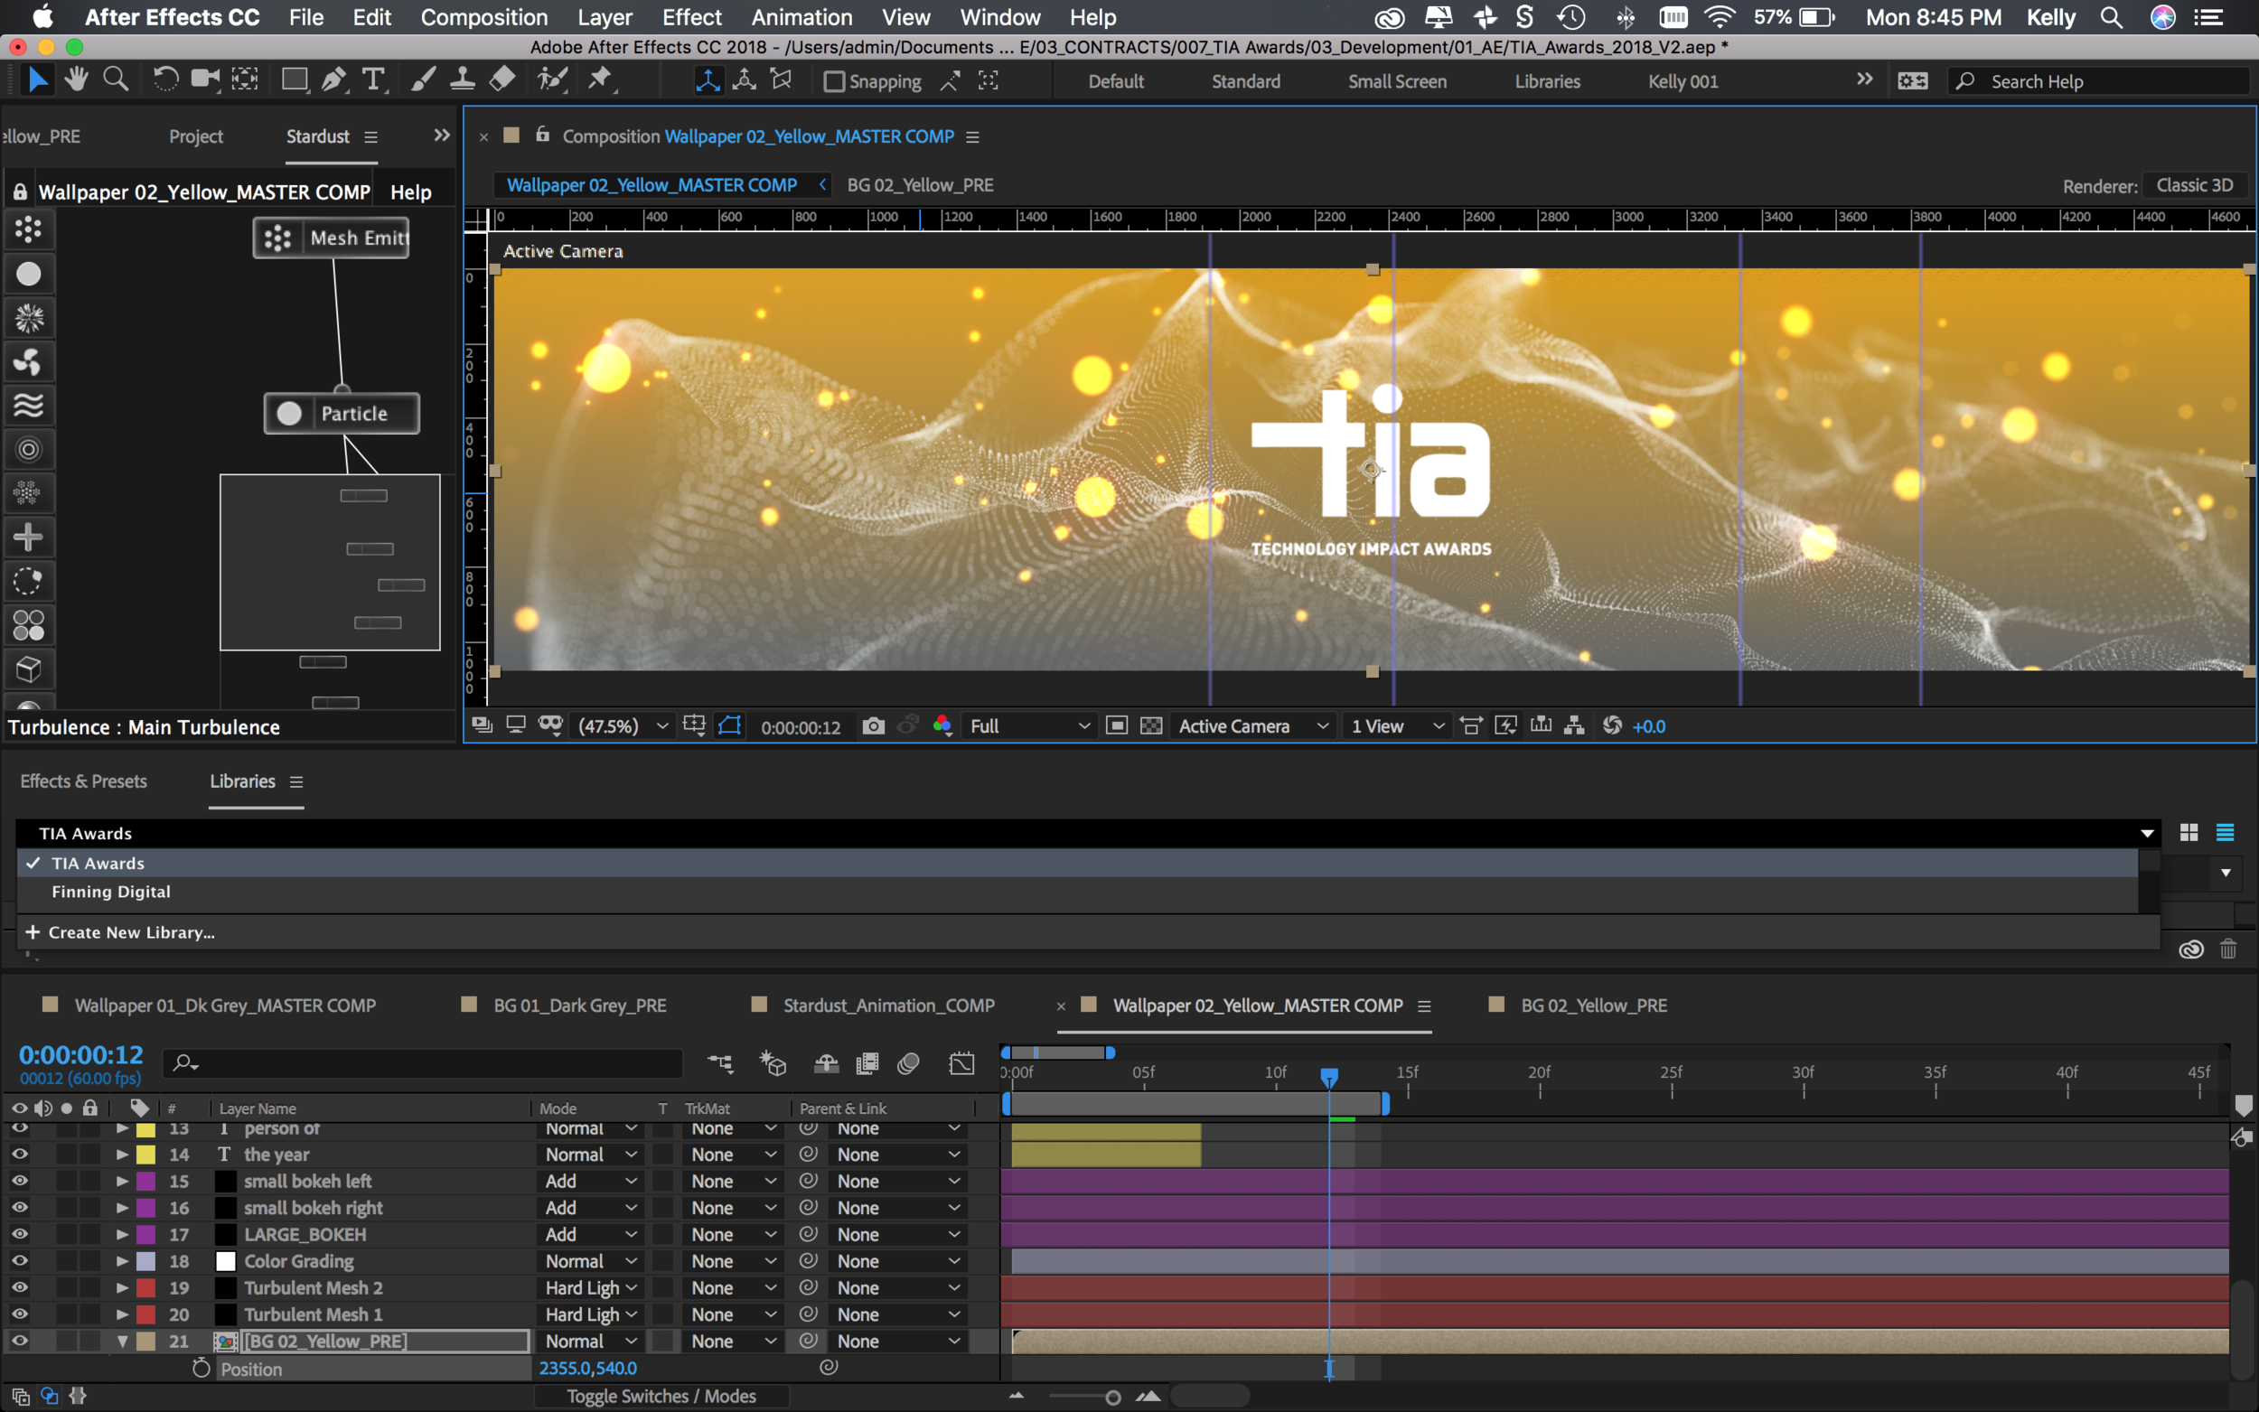
Task: Delete library item with trash icon
Action: point(2228,949)
